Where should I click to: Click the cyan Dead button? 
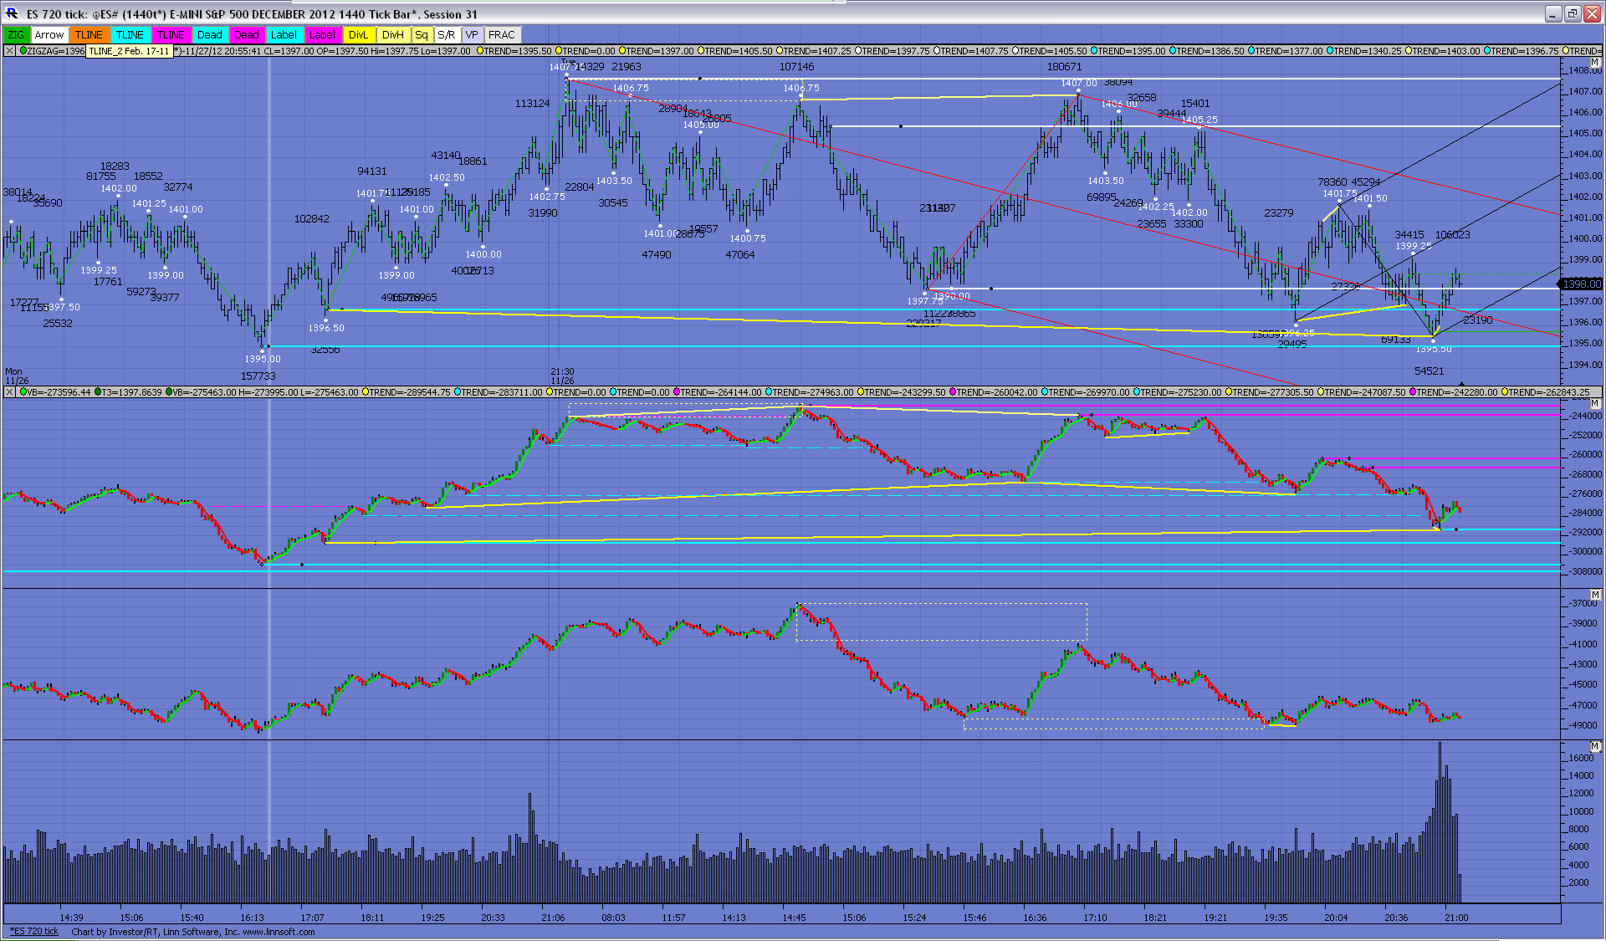(x=210, y=34)
